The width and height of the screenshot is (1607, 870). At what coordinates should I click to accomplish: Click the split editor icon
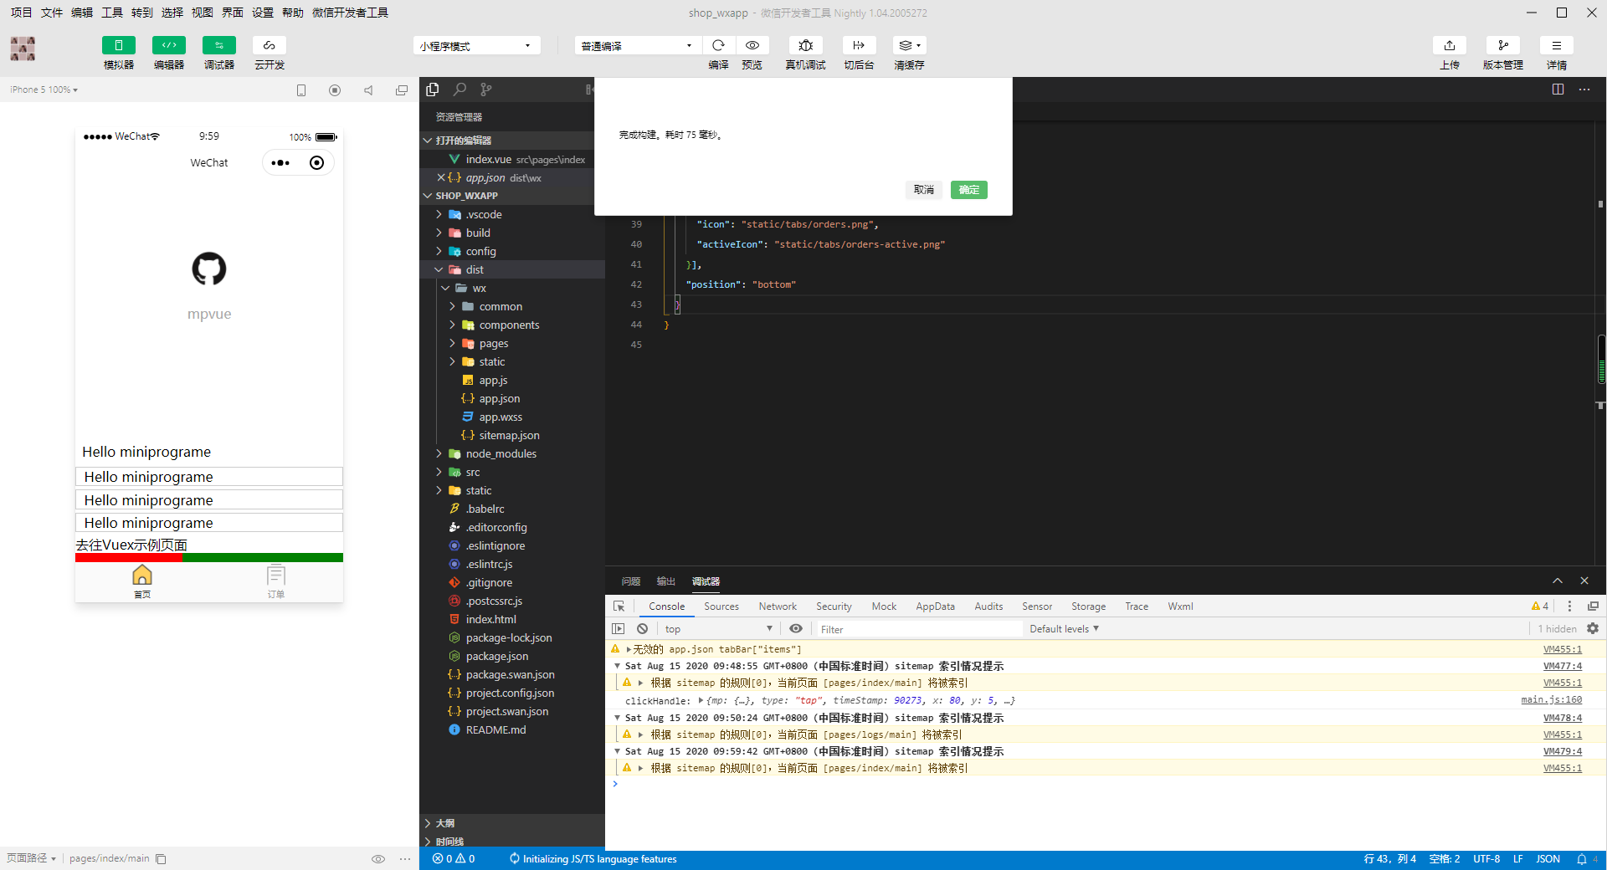1558,90
